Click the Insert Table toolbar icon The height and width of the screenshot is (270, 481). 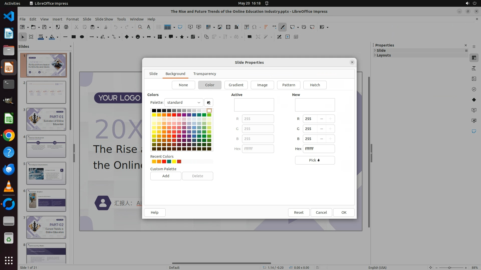click(208, 27)
